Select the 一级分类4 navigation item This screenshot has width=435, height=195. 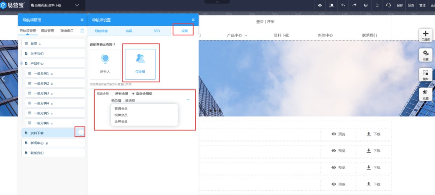tap(55, 103)
